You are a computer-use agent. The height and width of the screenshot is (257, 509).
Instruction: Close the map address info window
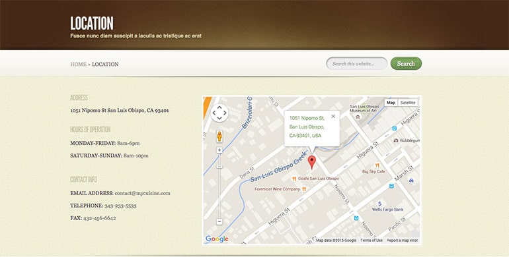point(333,116)
